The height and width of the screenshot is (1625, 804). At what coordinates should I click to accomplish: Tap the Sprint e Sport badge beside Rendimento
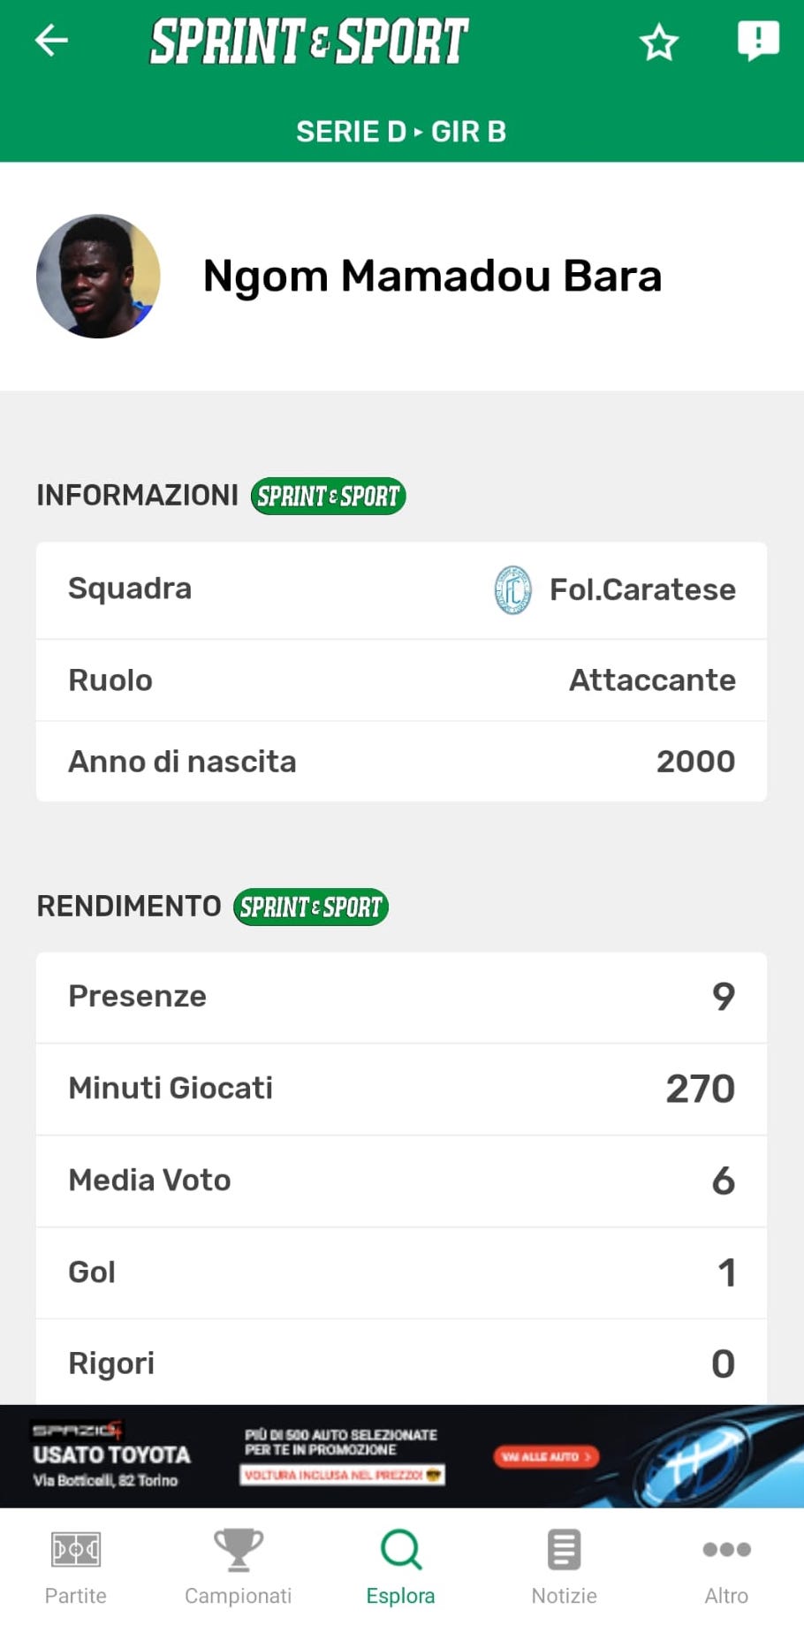(x=310, y=907)
